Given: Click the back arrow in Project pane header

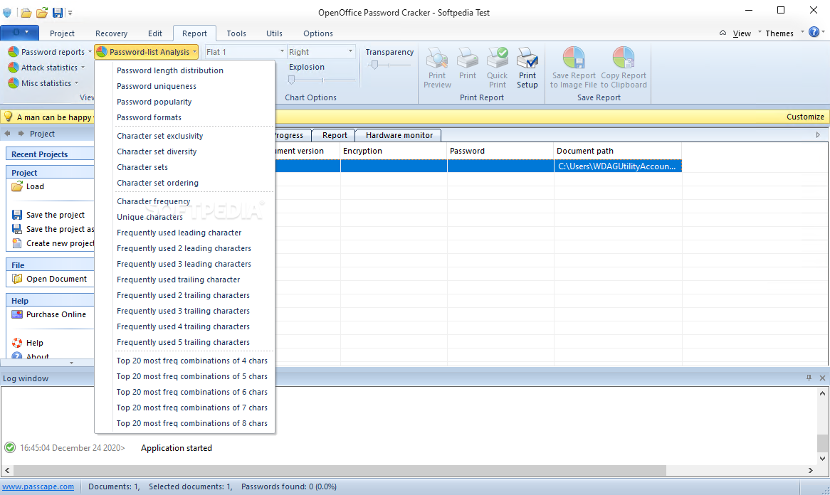Looking at the screenshot, I should pos(7,133).
